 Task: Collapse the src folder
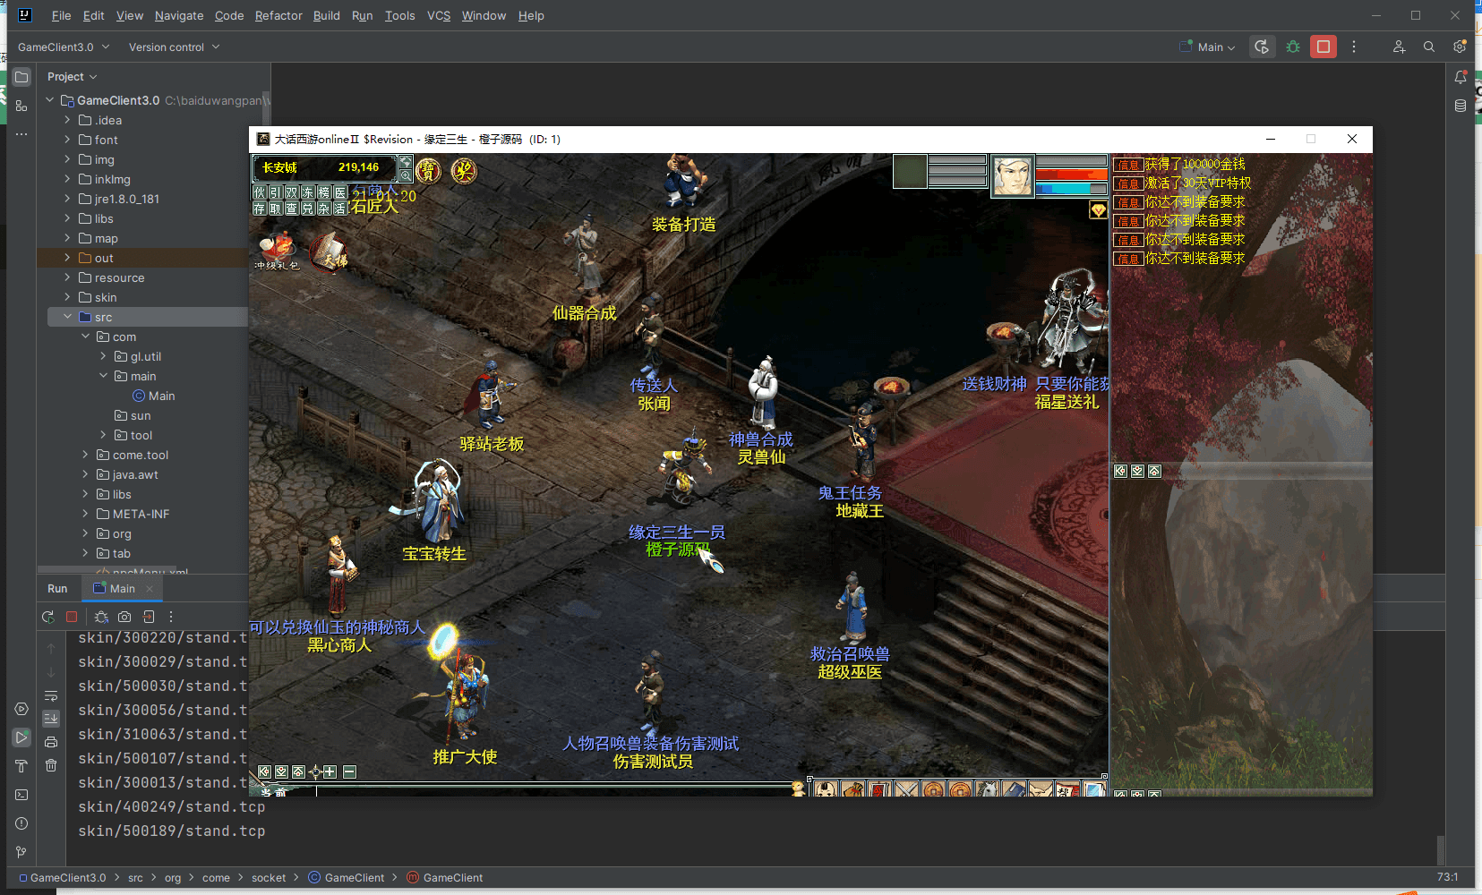tap(67, 317)
